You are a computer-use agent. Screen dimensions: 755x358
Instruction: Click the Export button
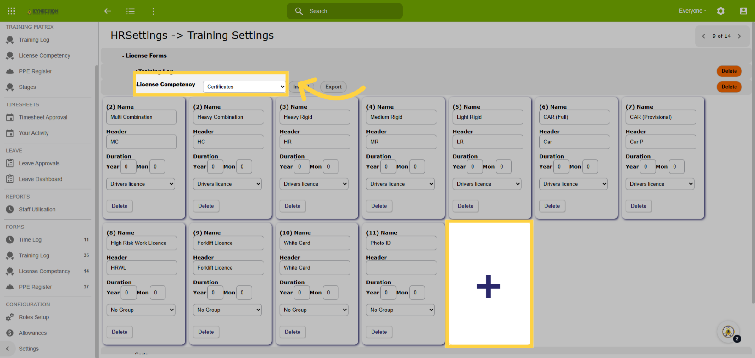click(333, 87)
